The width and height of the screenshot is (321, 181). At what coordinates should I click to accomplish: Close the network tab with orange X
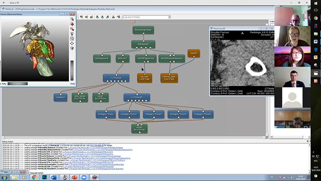click(132, 22)
